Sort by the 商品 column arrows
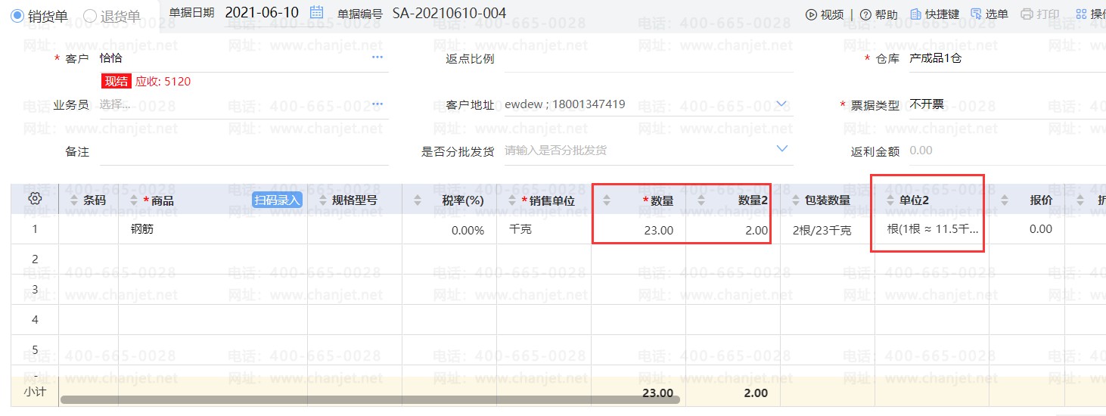This screenshot has width=1106, height=416. pyautogui.click(x=134, y=200)
